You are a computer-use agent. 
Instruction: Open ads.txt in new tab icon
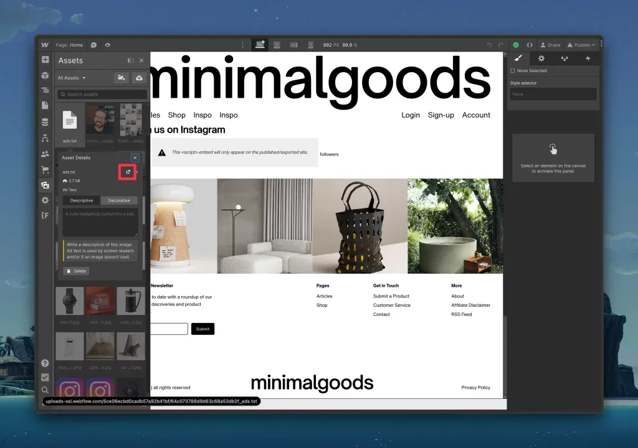[128, 172]
